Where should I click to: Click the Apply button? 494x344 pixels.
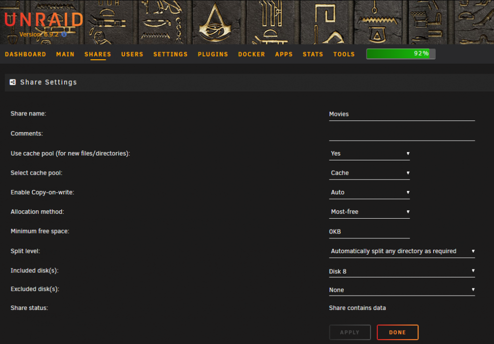(350, 332)
